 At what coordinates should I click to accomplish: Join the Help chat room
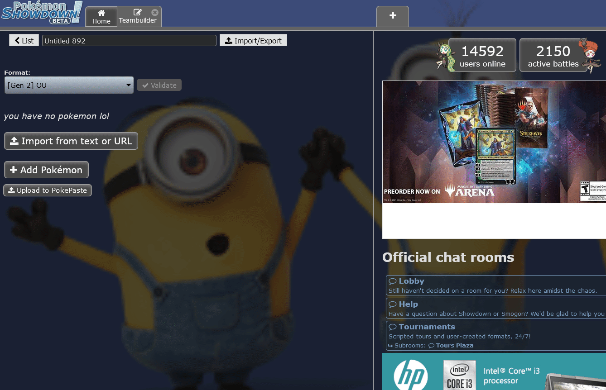tap(496, 309)
